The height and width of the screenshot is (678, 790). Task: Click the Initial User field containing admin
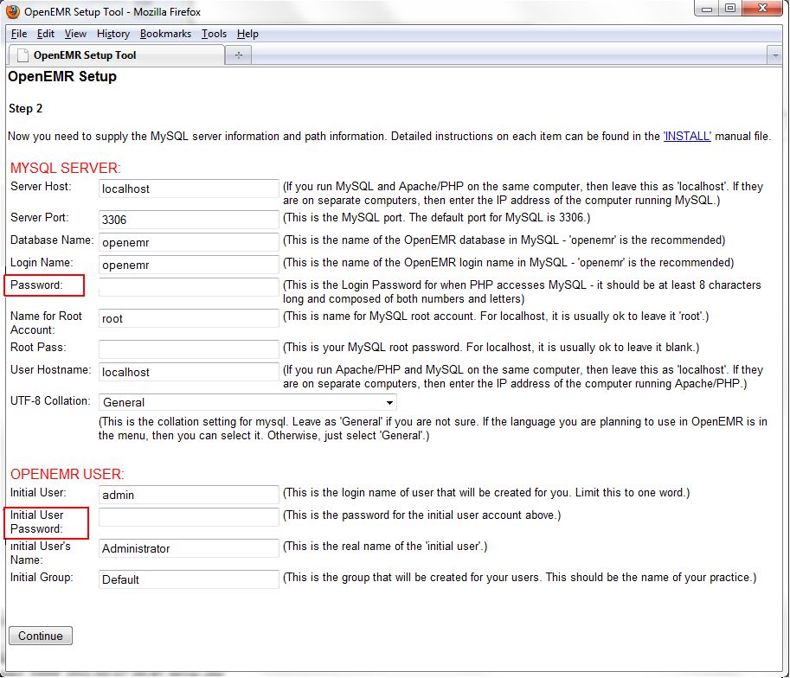(189, 495)
